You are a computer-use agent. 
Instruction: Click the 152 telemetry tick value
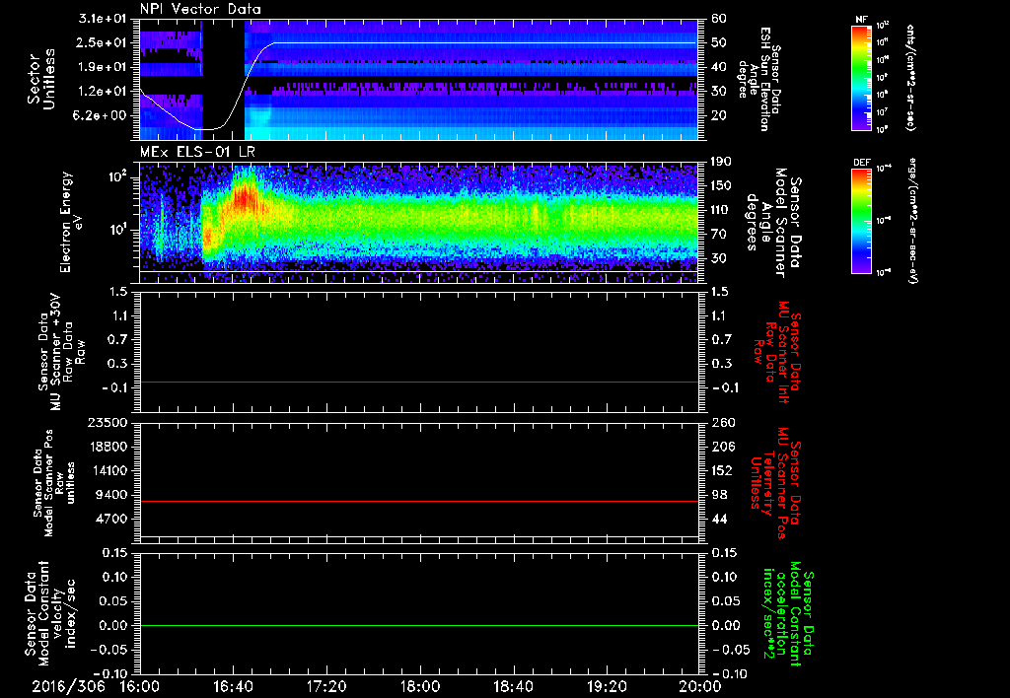click(x=721, y=470)
